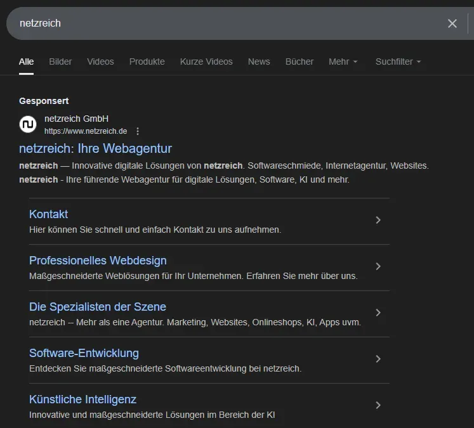The width and height of the screenshot is (474, 428).
Task: Open the Professionelles Webdesign sitelink
Action: (x=98, y=261)
